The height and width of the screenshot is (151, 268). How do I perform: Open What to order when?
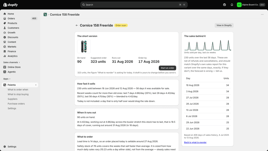pos(18,90)
